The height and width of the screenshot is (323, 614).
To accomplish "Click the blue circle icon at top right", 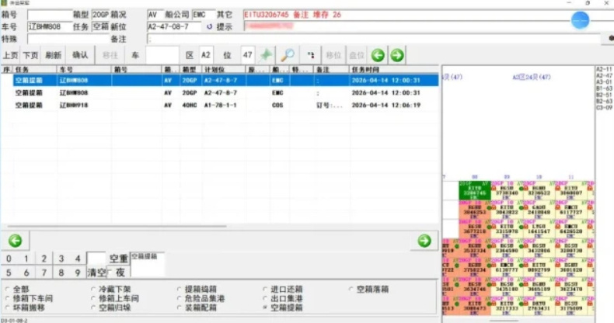I will pyautogui.click(x=581, y=20).
